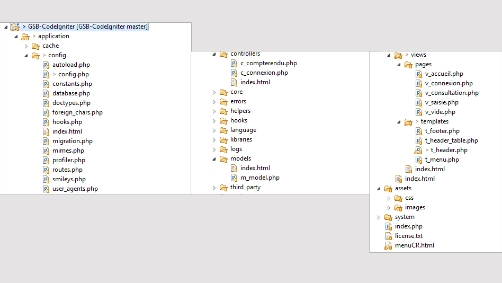The width and height of the screenshot is (502, 283).
Task: Collapse the templates folder
Action: [x=399, y=122]
